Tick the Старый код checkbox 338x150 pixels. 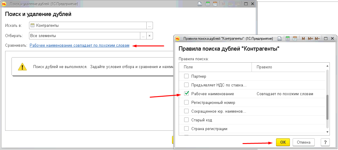(x=187, y=120)
